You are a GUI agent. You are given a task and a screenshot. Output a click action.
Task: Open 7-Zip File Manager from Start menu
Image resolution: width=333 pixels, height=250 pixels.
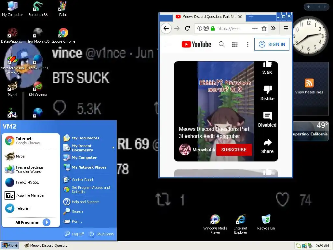pos(31,195)
